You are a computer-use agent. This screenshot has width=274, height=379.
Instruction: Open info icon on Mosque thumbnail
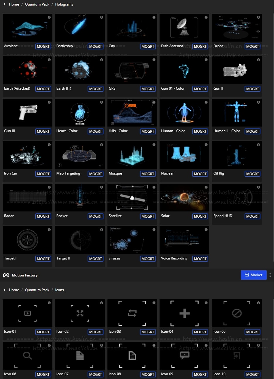point(154,145)
